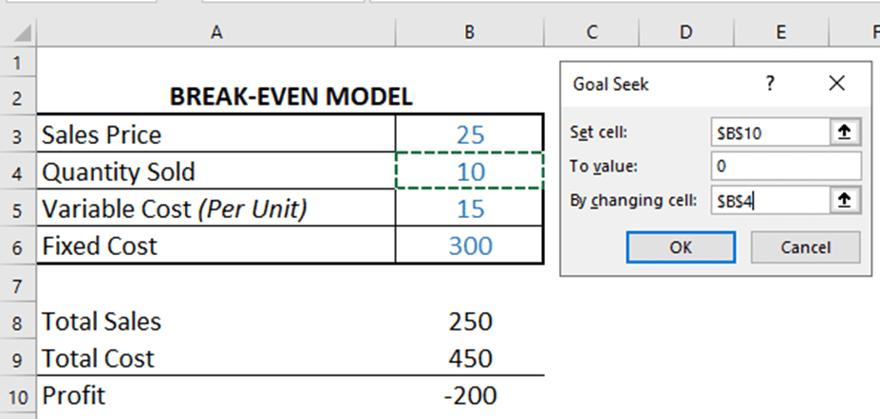
Task: Open Goal Seek help question mark
Action: tap(770, 83)
